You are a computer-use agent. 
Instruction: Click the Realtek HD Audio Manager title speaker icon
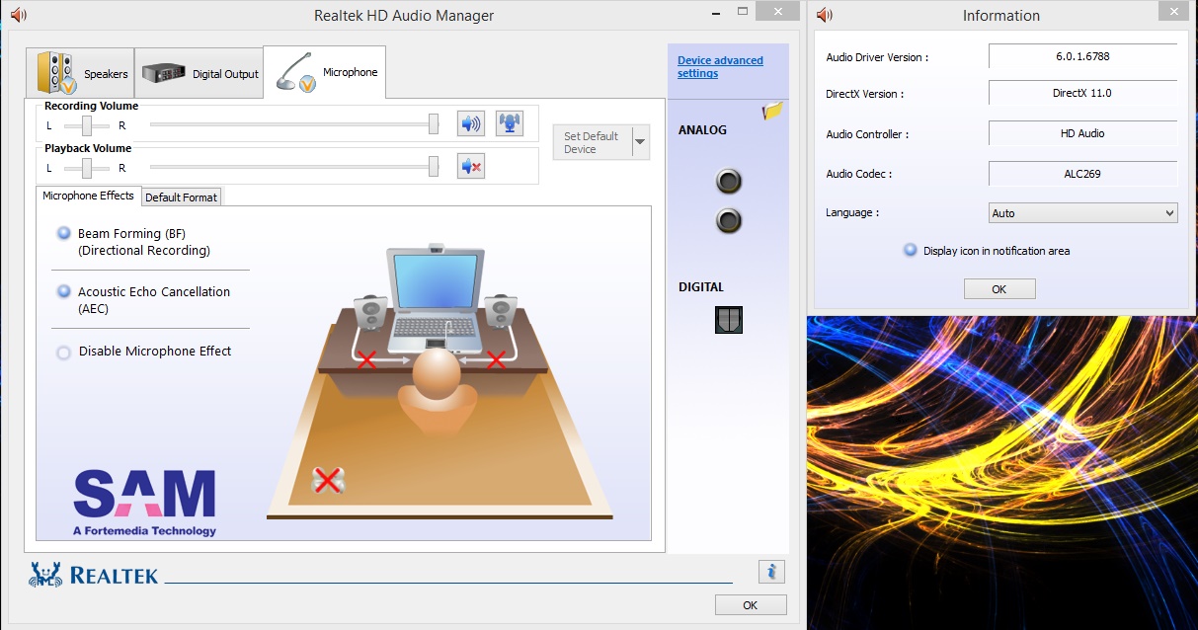tap(18, 15)
